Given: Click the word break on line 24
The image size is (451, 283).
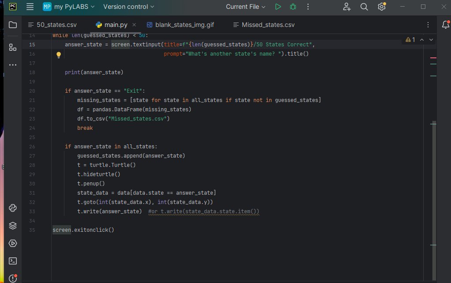Looking at the screenshot, I should pyautogui.click(x=85, y=128).
